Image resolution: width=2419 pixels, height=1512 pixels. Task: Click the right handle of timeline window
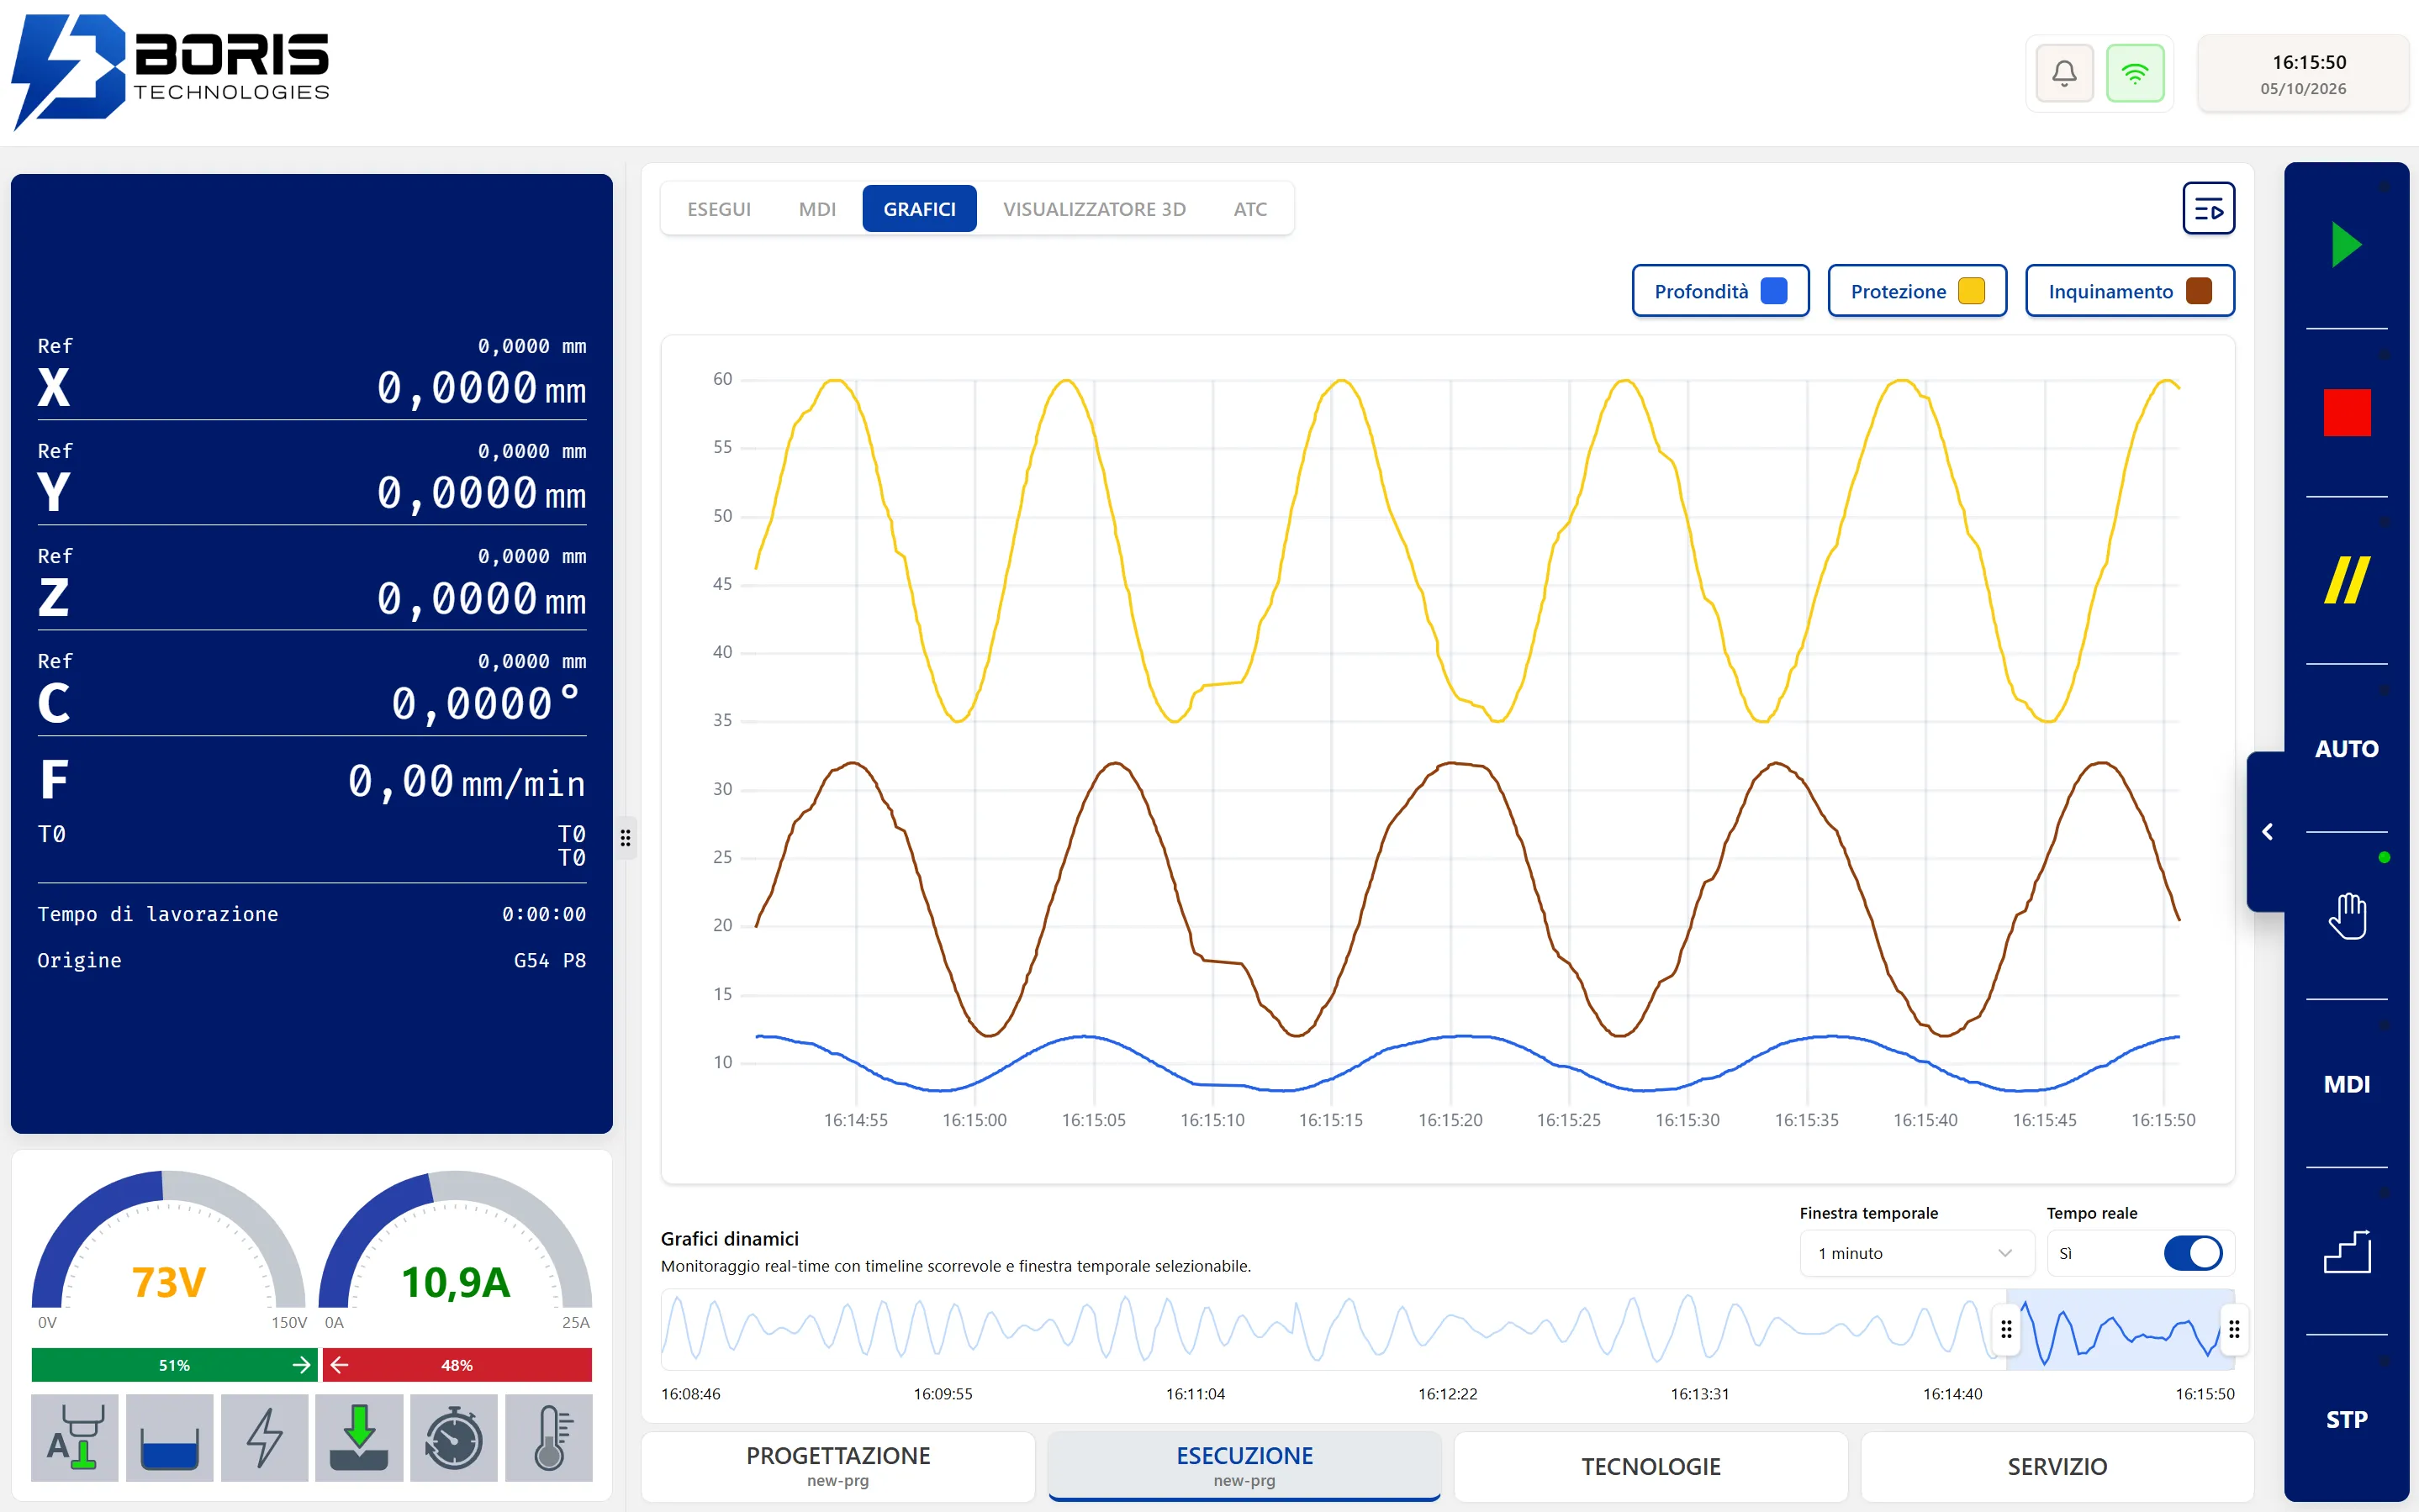click(2234, 1329)
